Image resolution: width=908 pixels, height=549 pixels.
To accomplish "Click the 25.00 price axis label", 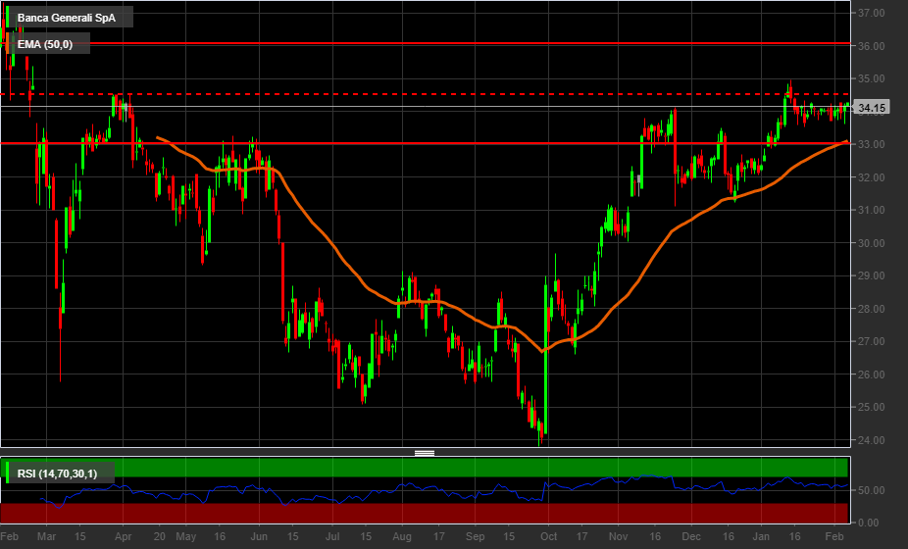I will pyautogui.click(x=871, y=407).
